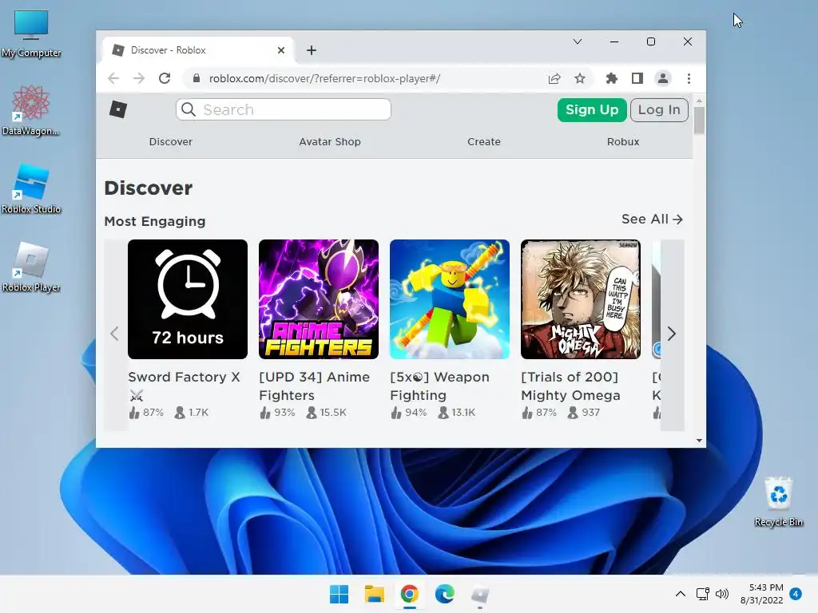Viewport: 818px width, 613px height.
Task: Expand the hidden system tray icons chevron
Action: point(681,594)
